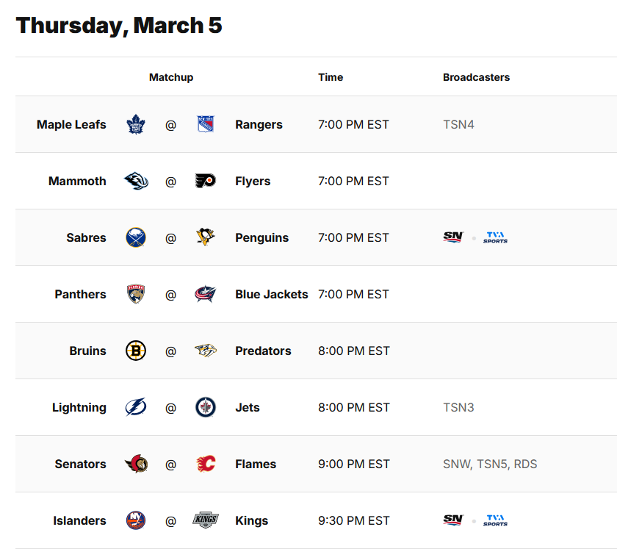Select the Winnipeg Jets logo
617x549 pixels.
pos(206,408)
